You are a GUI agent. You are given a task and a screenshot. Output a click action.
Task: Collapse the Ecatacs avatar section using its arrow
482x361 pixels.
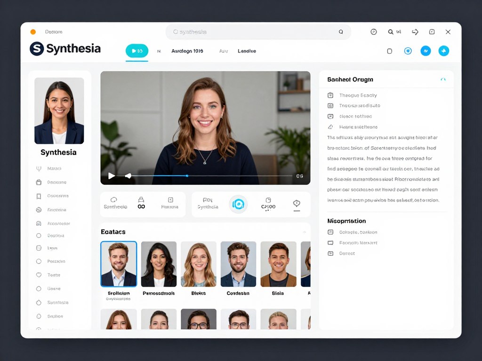[304, 232]
